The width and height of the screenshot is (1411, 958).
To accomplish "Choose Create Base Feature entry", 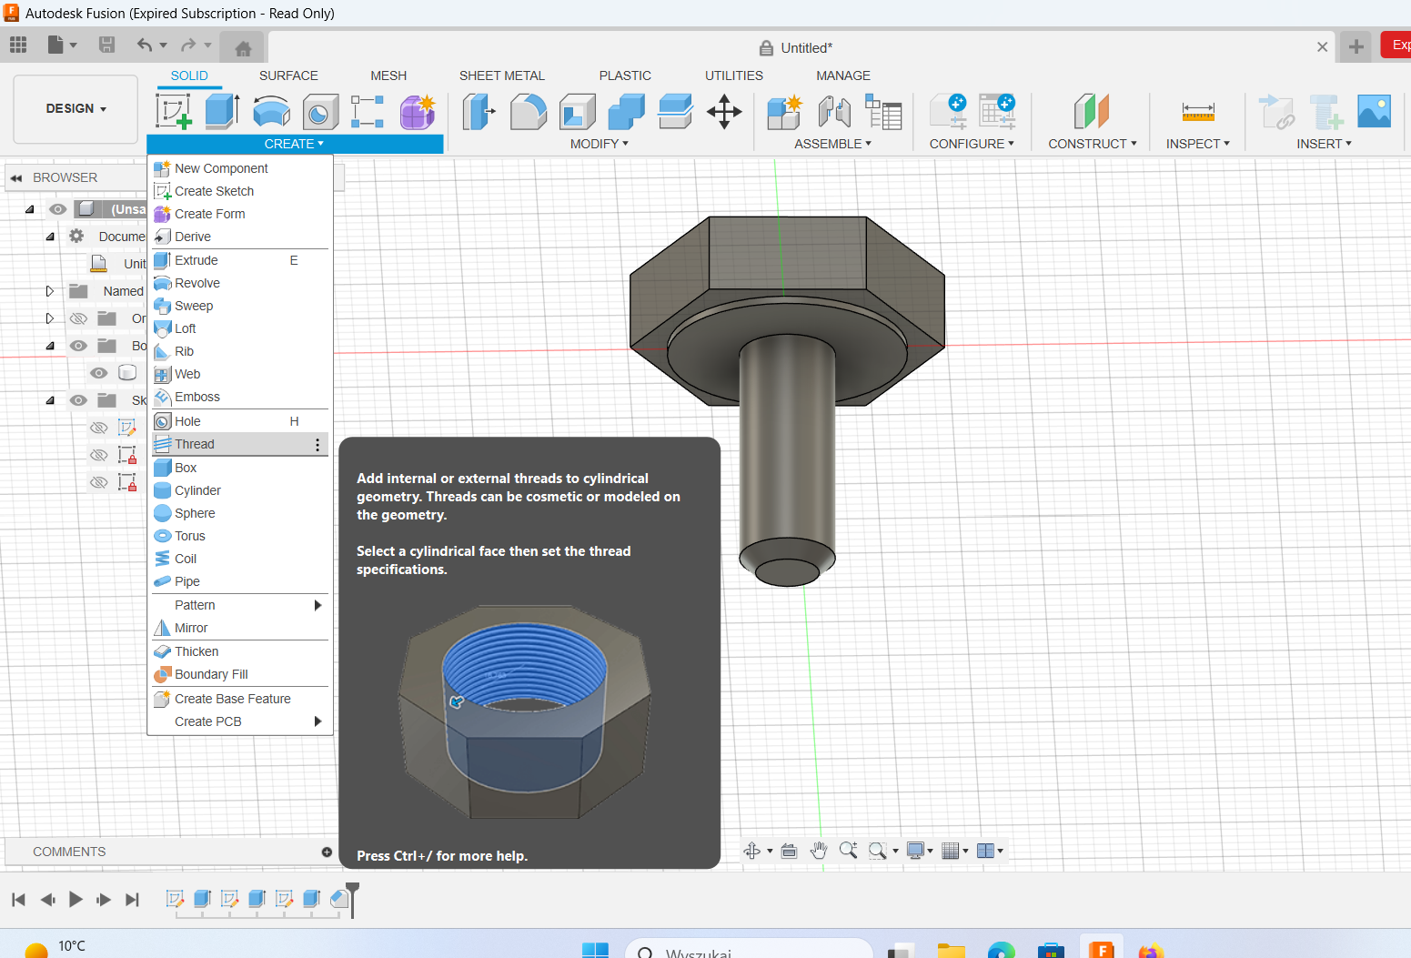I will tap(240, 699).
